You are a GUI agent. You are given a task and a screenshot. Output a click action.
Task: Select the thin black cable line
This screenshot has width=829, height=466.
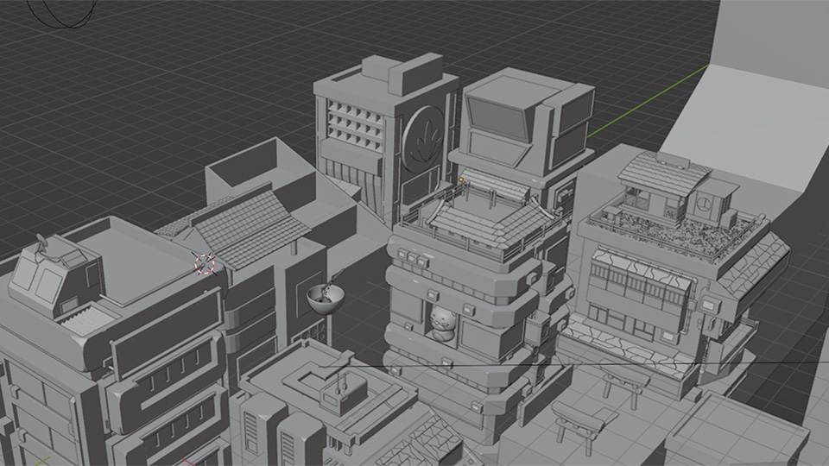tap(604, 366)
